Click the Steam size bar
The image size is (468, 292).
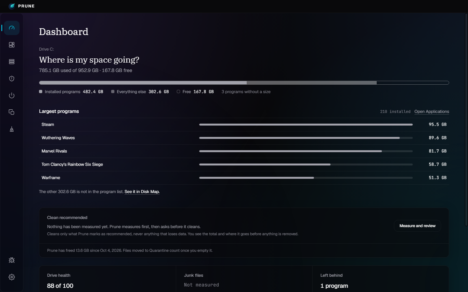306,125
